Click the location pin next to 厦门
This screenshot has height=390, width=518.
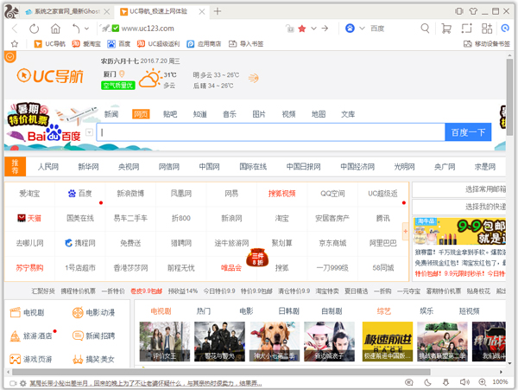click(122, 74)
